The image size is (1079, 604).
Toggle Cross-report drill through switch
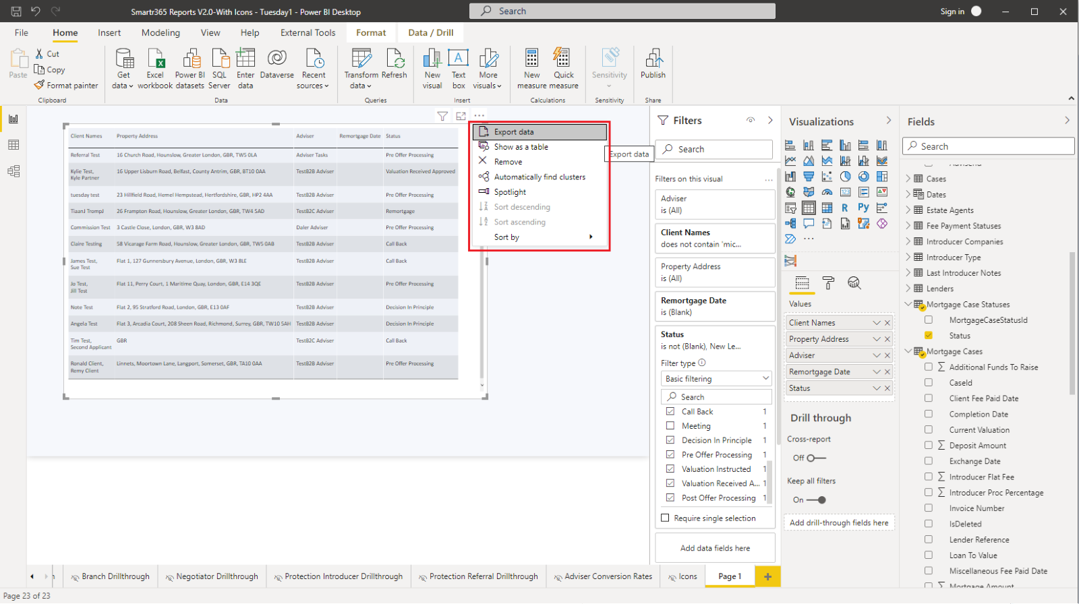point(816,458)
